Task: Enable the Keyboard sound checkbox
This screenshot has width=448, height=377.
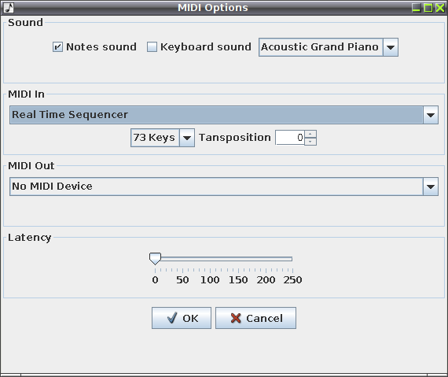Action: (x=152, y=47)
